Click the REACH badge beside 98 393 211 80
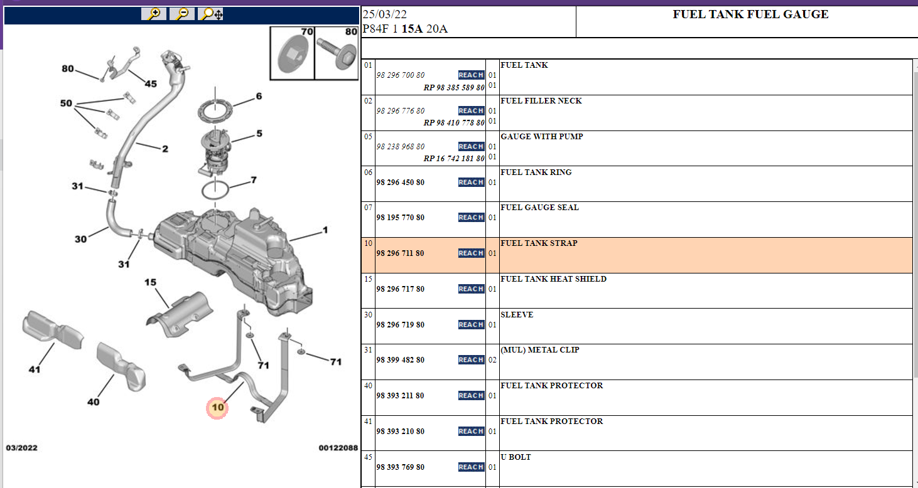Screen dimensions: 918x488 tap(471, 396)
